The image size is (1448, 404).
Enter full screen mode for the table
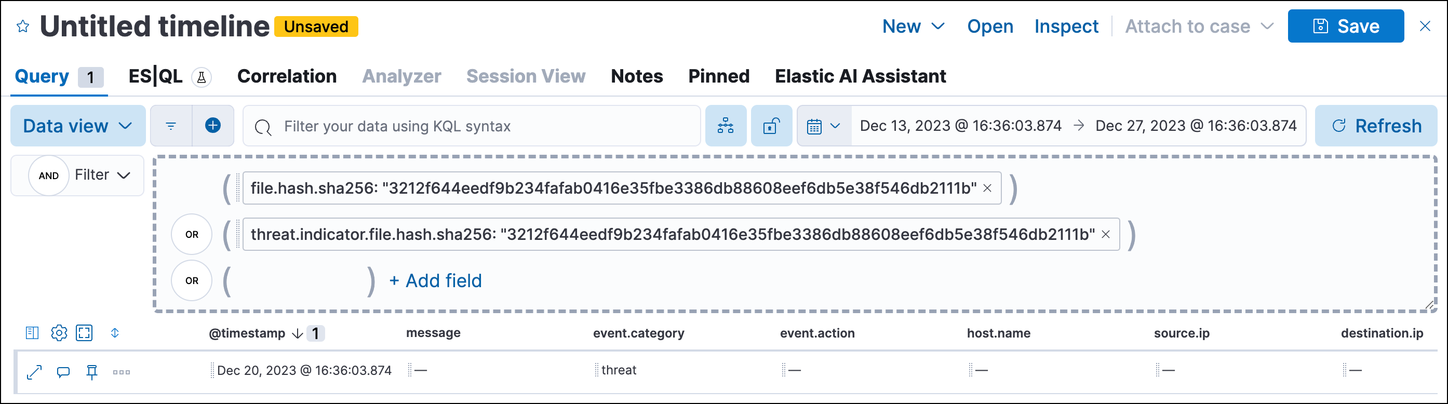pos(84,333)
